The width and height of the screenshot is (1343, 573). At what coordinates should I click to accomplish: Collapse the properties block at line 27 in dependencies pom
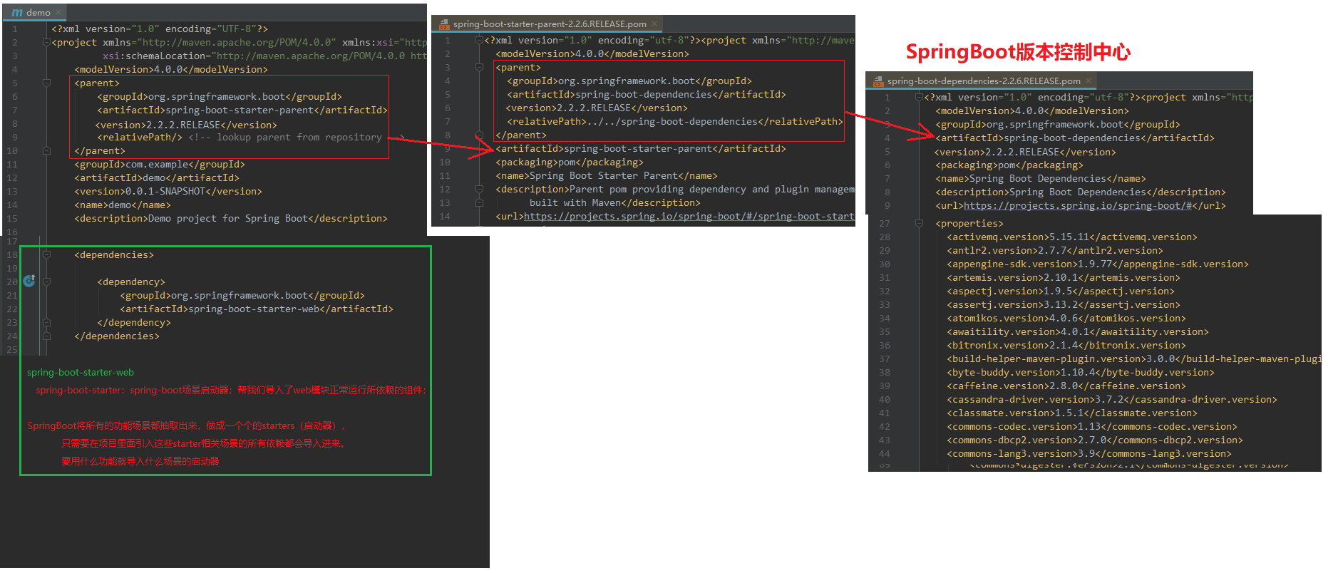pyautogui.click(x=919, y=223)
